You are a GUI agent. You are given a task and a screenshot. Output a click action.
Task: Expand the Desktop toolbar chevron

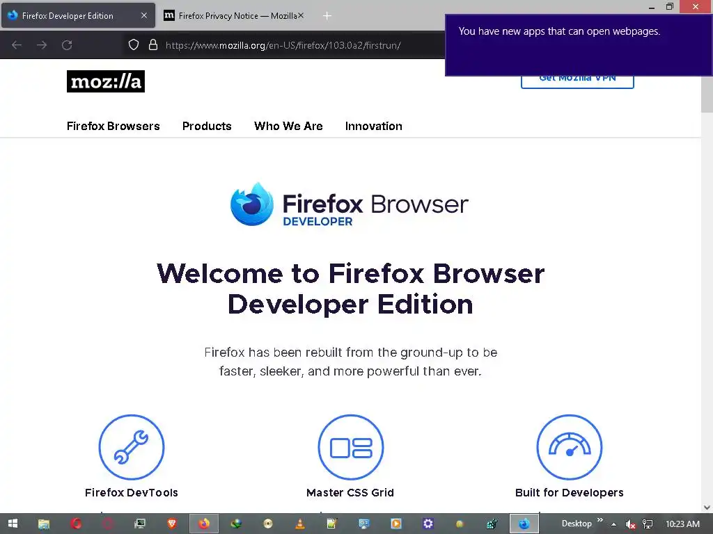[x=600, y=520]
